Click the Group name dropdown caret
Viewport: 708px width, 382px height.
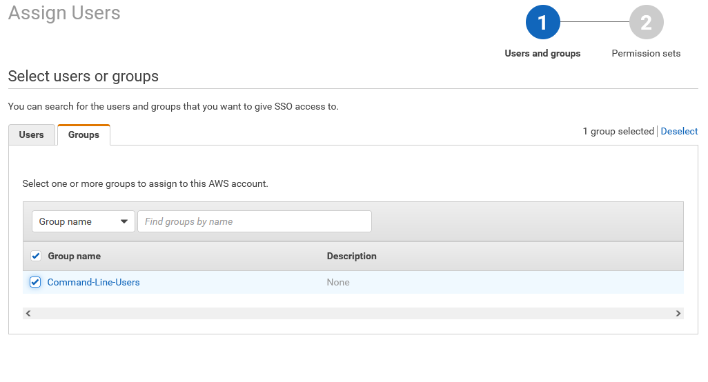coord(124,221)
